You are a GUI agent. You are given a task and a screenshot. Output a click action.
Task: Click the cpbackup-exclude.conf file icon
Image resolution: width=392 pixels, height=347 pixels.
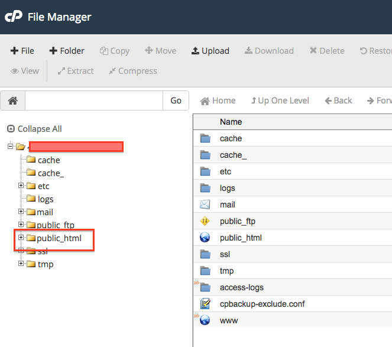pyautogui.click(x=205, y=304)
